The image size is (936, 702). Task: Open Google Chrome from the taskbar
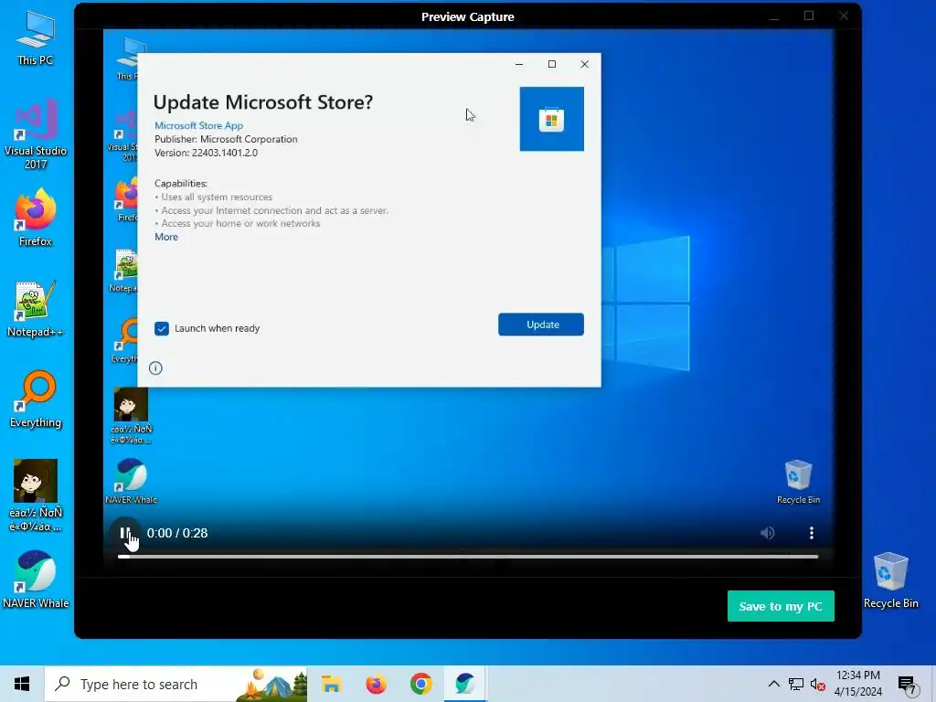click(x=420, y=684)
